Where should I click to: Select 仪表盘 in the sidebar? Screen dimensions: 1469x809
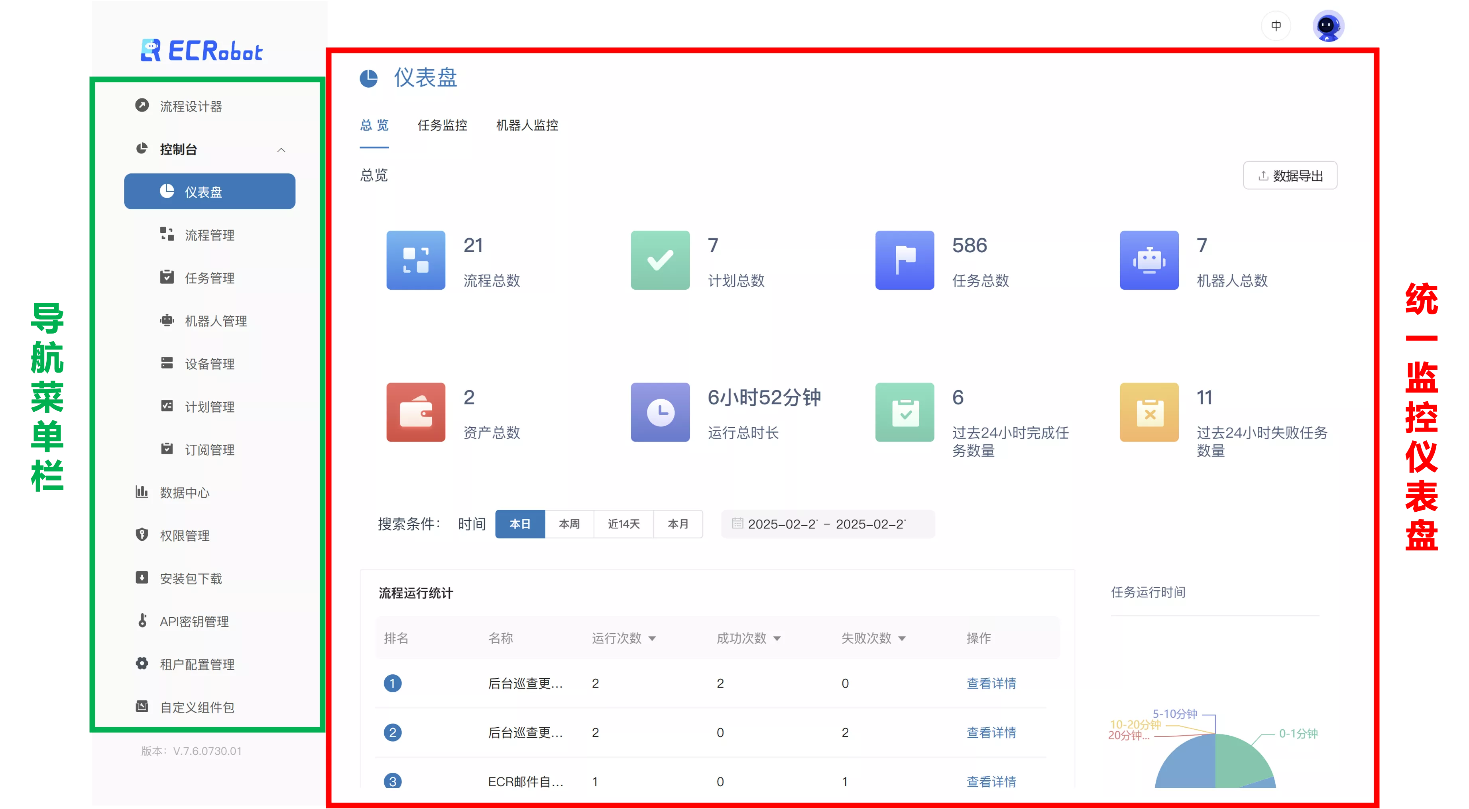pyautogui.click(x=210, y=192)
